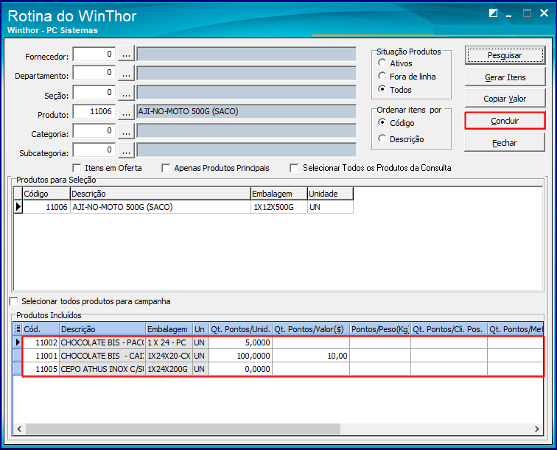Click the horizontal scrollbar thumb in included grid
This screenshot has height=450, width=557.
tap(183, 429)
